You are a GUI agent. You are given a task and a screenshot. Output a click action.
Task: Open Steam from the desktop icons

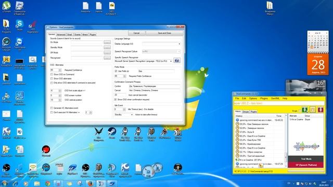pyautogui.click(x=112, y=131)
